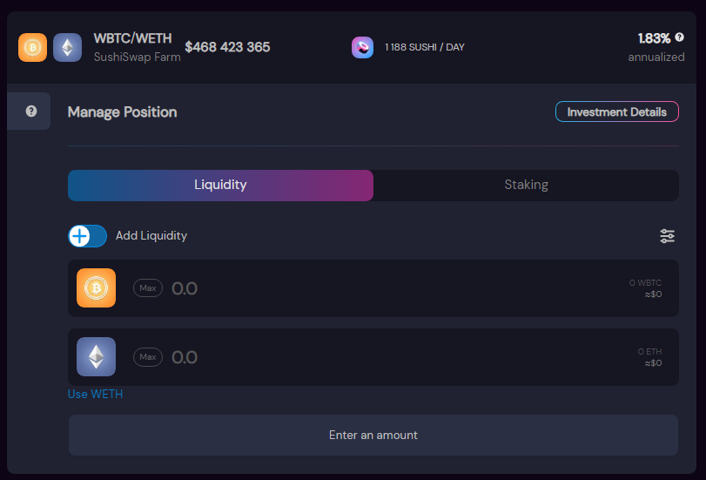Click the WBTC token icon in input row

tap(96, 287)
